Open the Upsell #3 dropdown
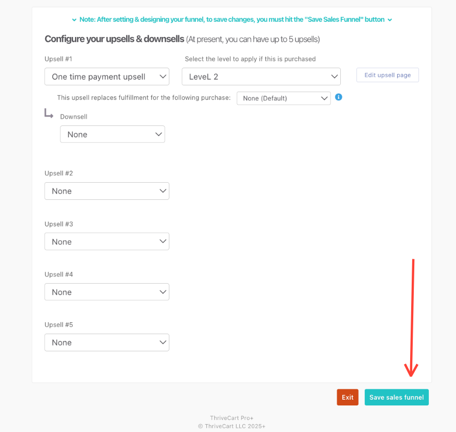This screenshot has height=432, width=456. coord(107,242)
